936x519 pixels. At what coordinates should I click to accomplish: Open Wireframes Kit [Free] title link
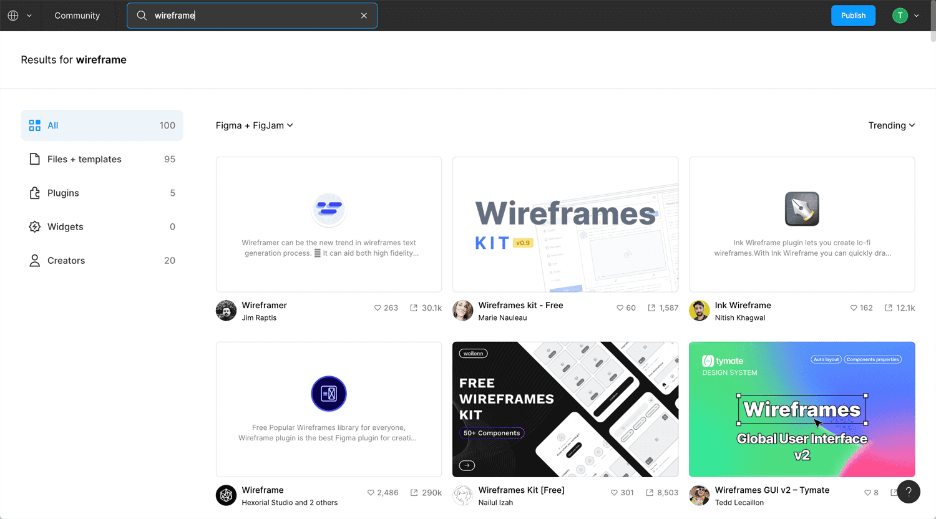point(521,490)
